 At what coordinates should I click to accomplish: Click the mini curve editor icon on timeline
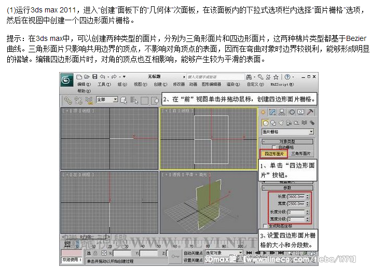67,244
